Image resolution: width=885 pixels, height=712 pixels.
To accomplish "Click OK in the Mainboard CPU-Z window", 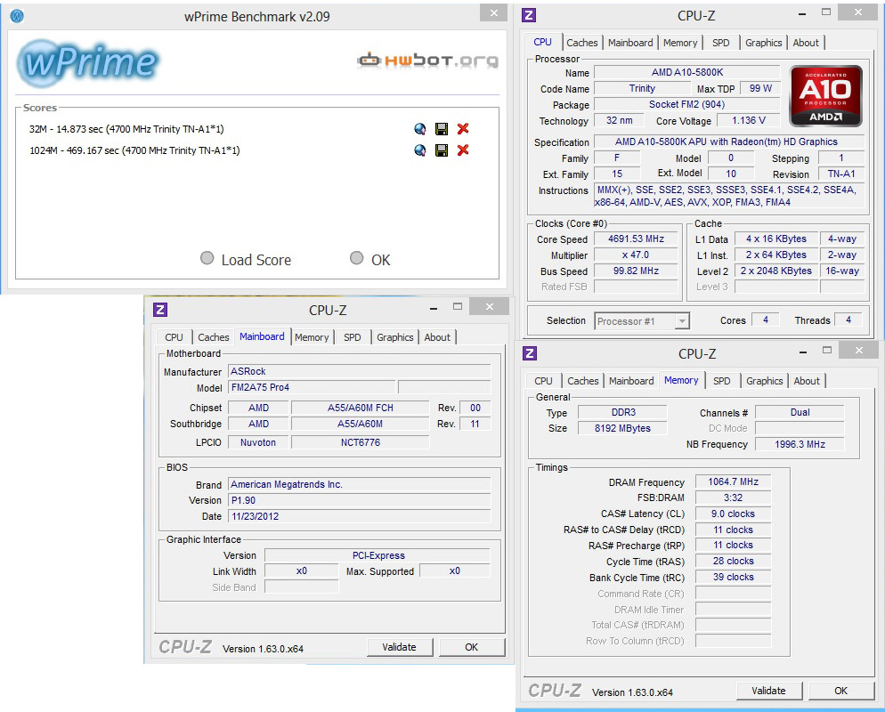I will [472, 647].
